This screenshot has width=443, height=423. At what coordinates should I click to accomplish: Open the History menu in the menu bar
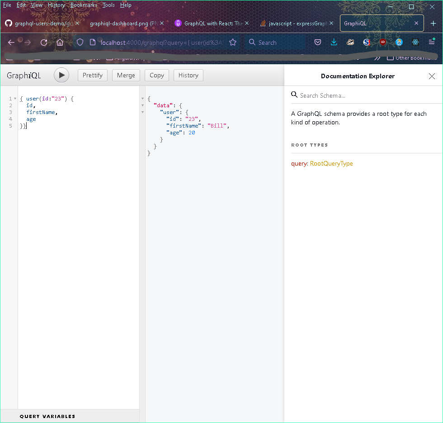(57, 5)
